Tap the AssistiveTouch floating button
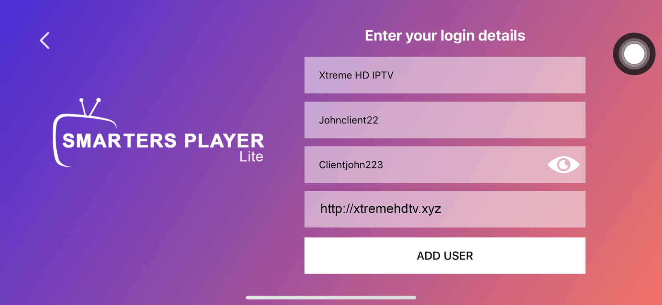 (634, 54)
